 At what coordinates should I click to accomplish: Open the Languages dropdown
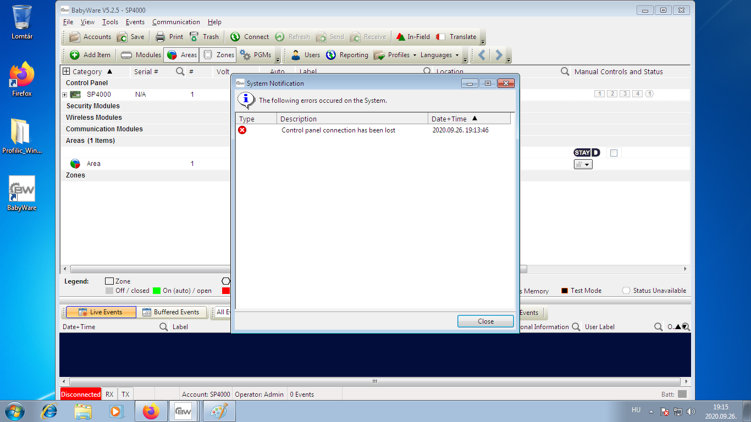(x=439, y=55)
